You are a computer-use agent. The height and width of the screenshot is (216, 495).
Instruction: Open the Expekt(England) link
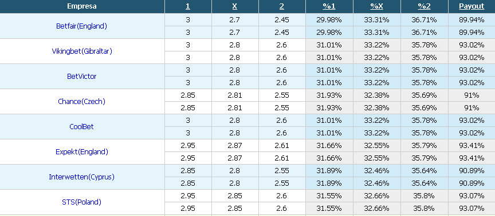82,152
